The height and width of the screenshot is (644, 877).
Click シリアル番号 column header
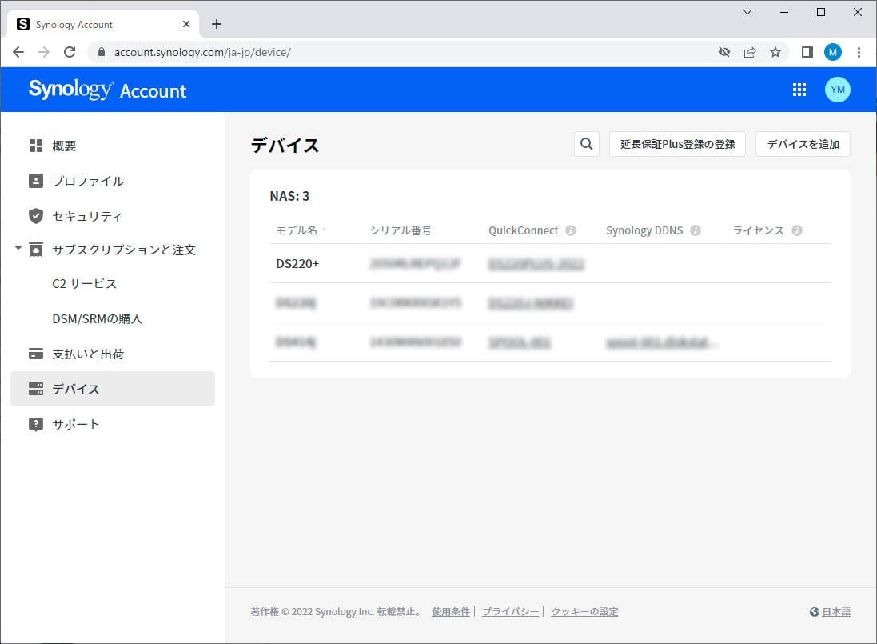pos(401,230)
